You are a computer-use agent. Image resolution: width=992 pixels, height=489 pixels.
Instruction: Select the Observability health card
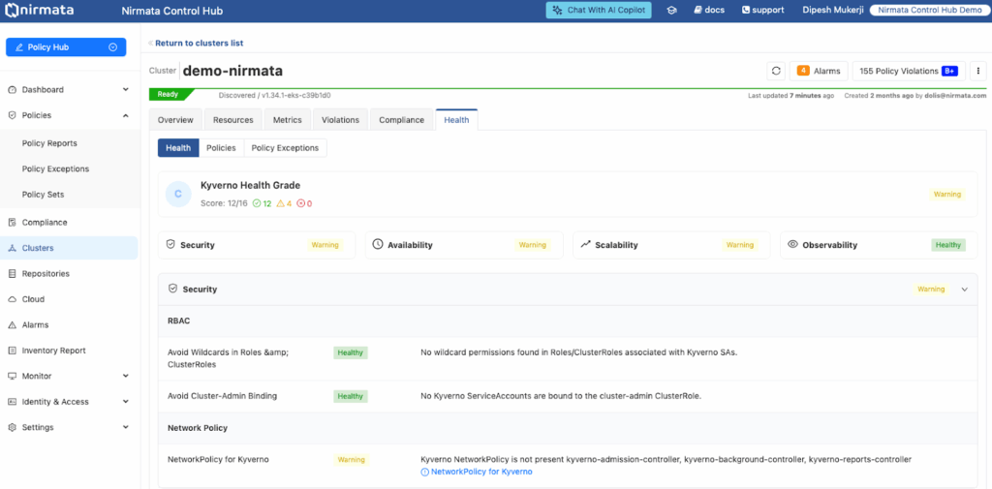(878, 245)
